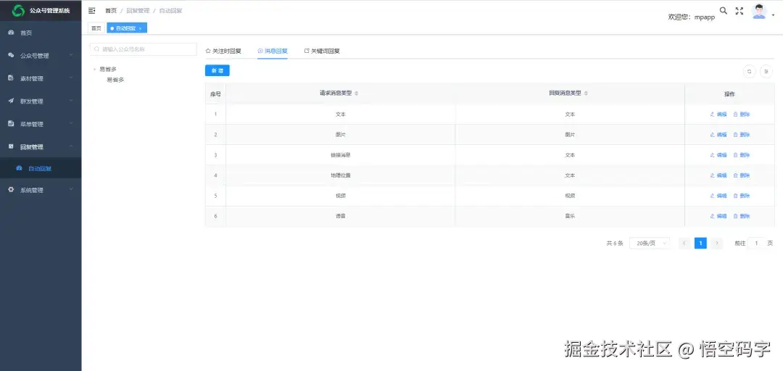Go to the previous page arrow

(684, 243)
